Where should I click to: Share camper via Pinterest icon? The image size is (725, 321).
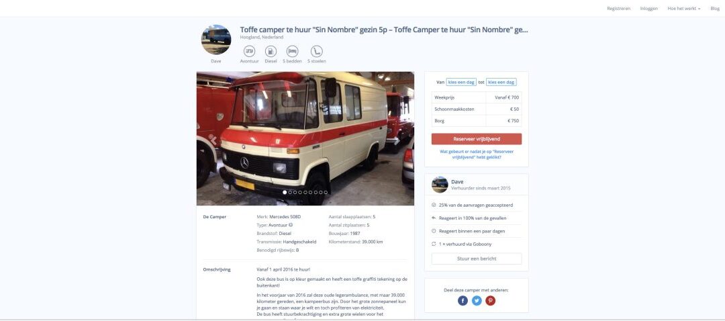pyautogui.click(x=491, y=301)
